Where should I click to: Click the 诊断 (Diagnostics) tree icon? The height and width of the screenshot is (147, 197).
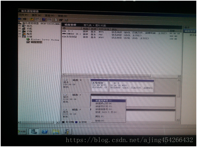pos(24,31)
